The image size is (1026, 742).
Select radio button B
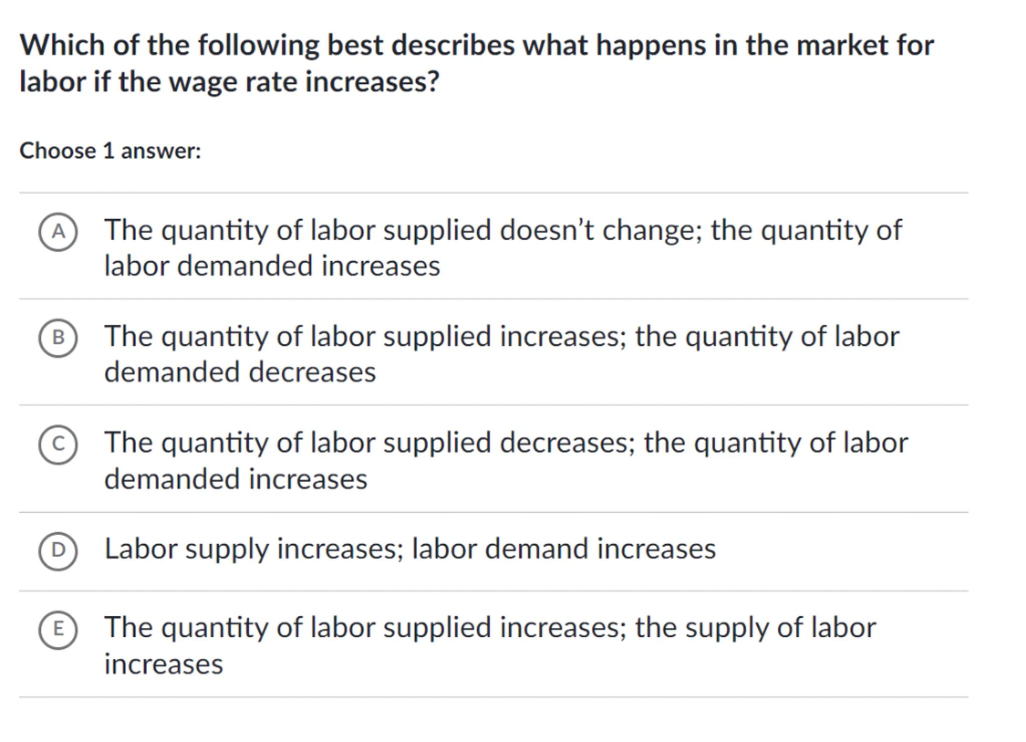click(x=58, y=338)
